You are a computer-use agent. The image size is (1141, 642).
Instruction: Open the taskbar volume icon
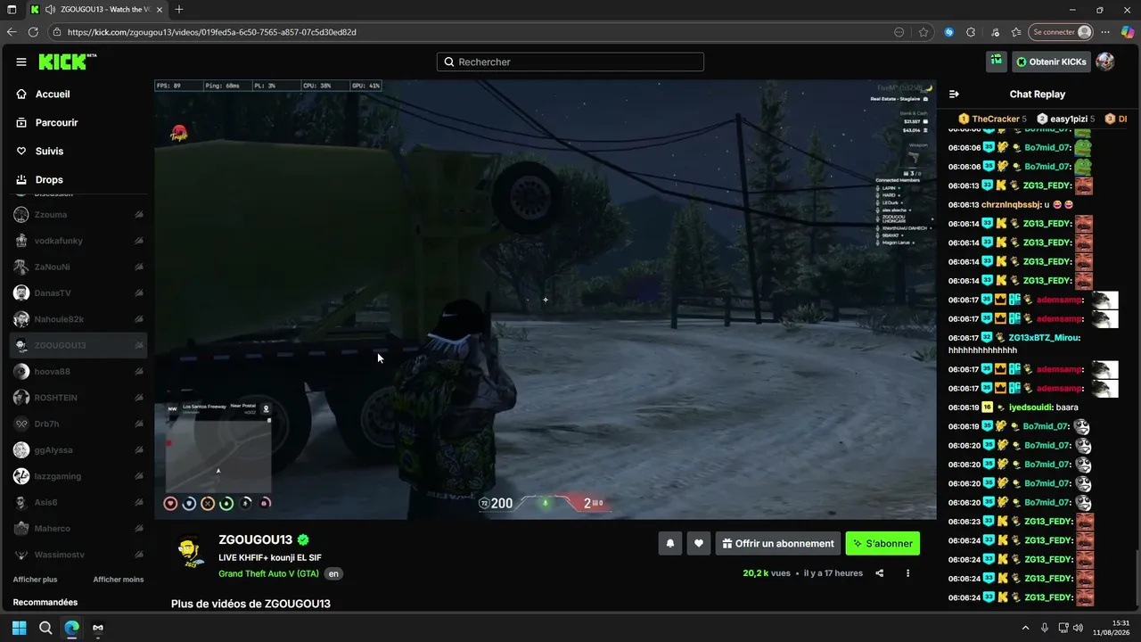1079,628
